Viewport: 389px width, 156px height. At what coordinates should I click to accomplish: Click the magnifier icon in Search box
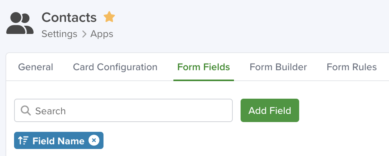(x=26, y=110)
